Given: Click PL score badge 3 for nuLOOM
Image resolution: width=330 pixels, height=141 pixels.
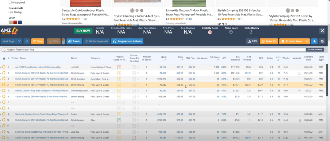Looking at the screenshot, I should pos(119,67).
